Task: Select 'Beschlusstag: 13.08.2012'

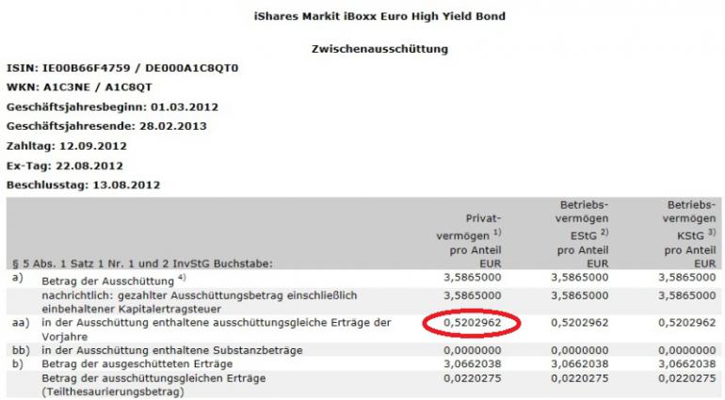Action: 83,185
